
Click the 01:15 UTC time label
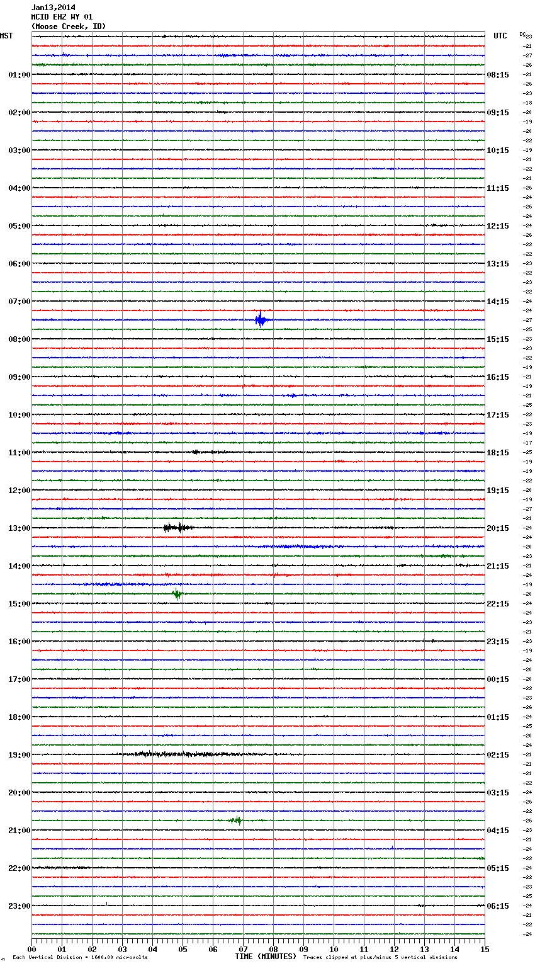[498, 717]
